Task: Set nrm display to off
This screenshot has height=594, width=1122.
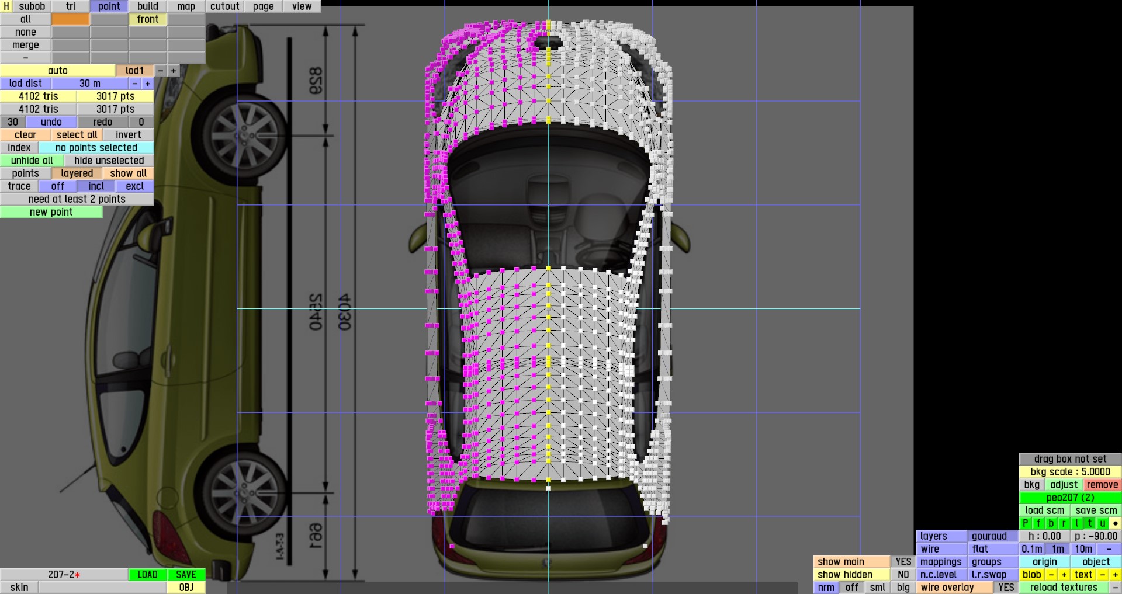Action: tap(852, 588)
